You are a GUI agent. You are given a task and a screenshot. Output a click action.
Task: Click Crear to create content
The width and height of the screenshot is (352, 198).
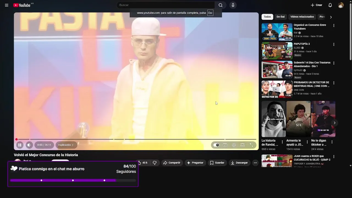coord(316,5)
